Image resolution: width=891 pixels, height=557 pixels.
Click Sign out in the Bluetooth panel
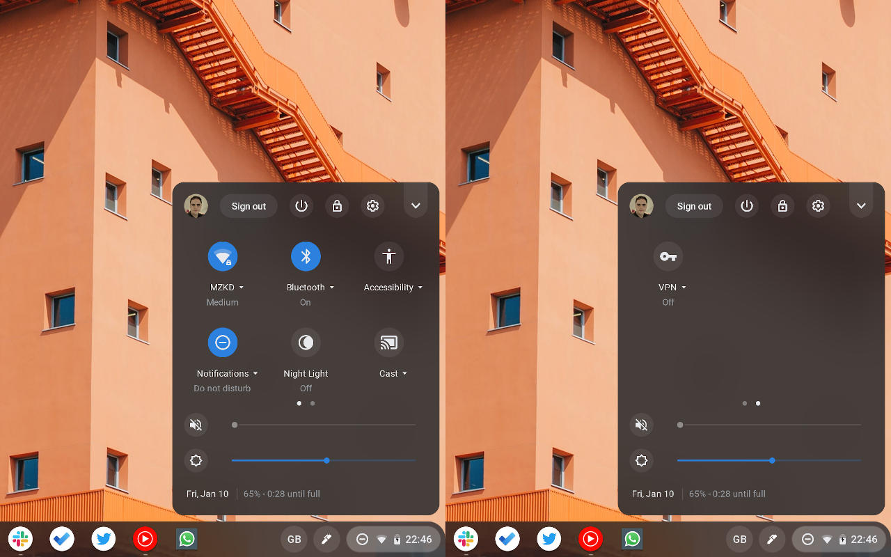[249, 206]
